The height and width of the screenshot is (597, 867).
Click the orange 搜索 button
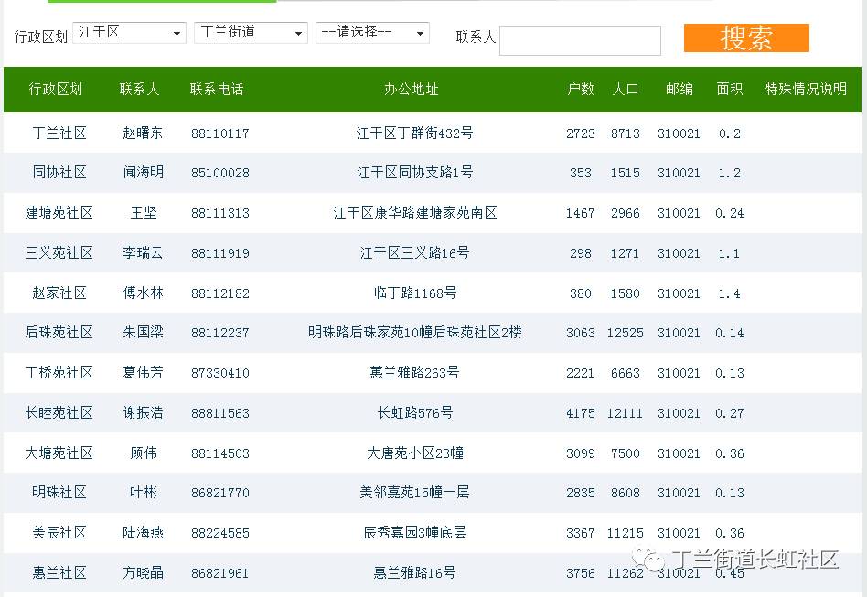(x=746, y=37)
